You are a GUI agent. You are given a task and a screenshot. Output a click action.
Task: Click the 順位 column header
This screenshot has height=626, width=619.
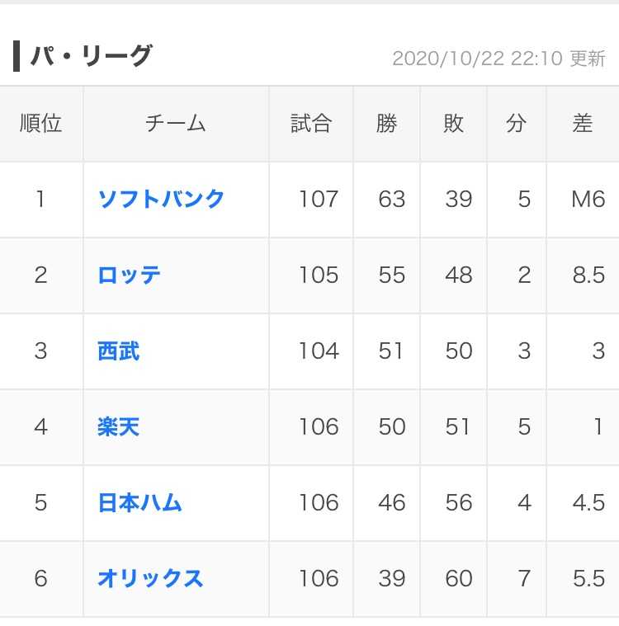coord(40,124)
